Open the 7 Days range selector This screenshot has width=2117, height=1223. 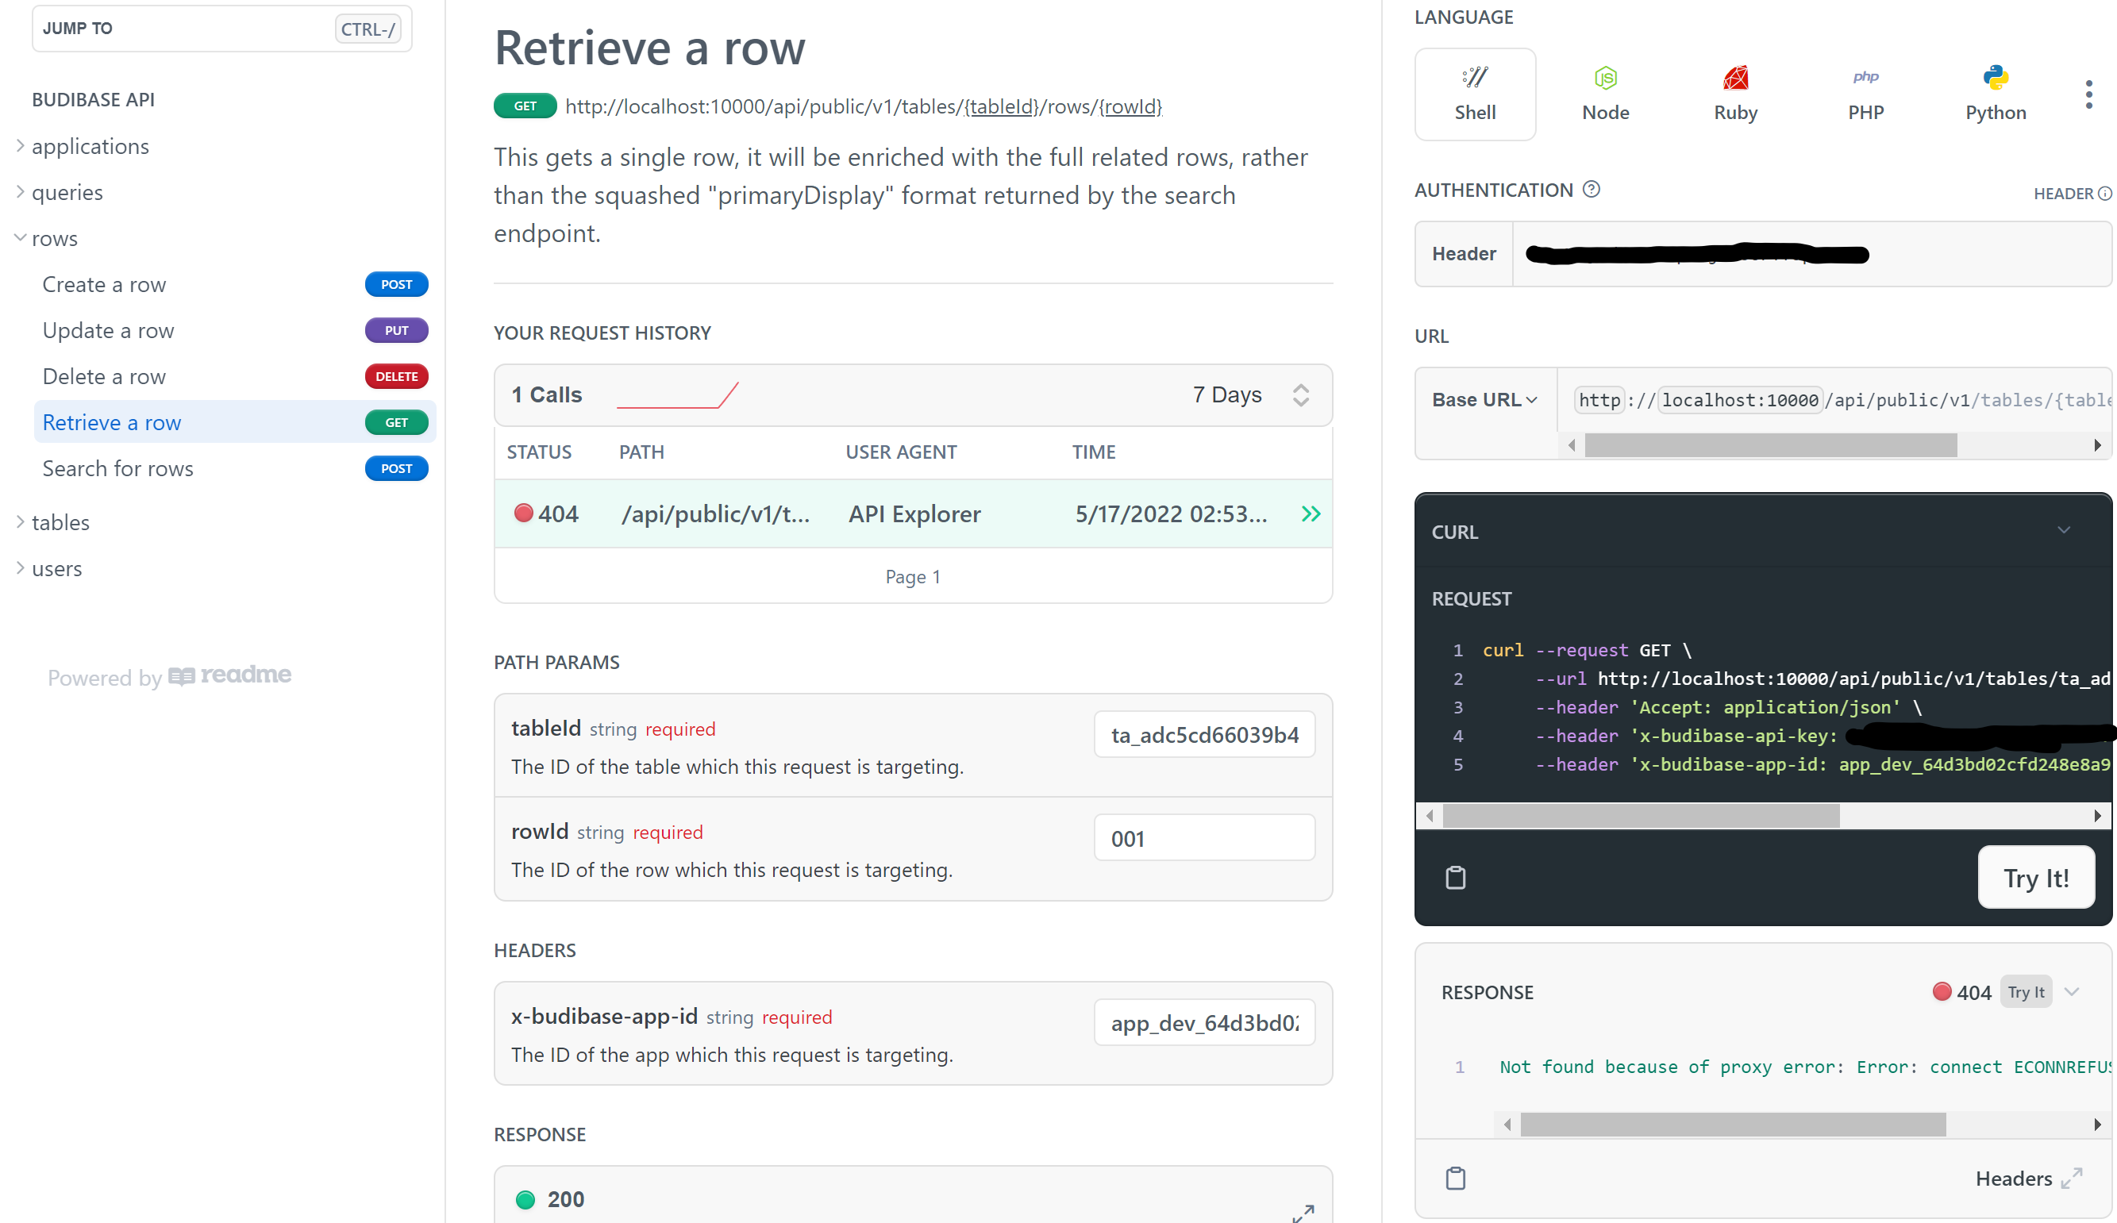click(1250, 394)
